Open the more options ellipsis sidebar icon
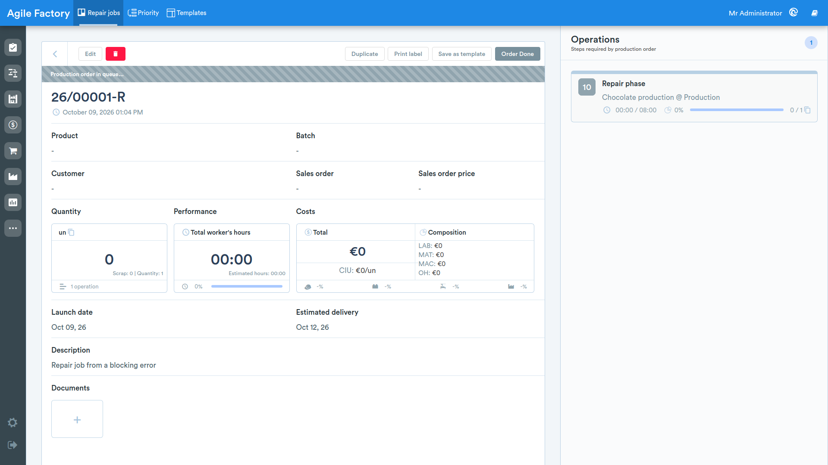 click(13, 228)
